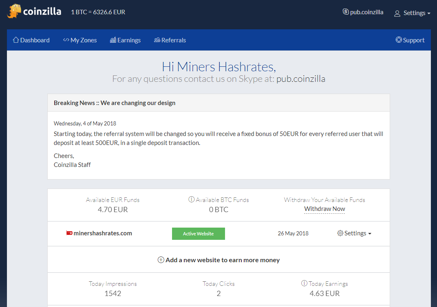The image size is (437, 307).
Task: Click gear icon in minershashrates.com row
Action: (340, 233)
